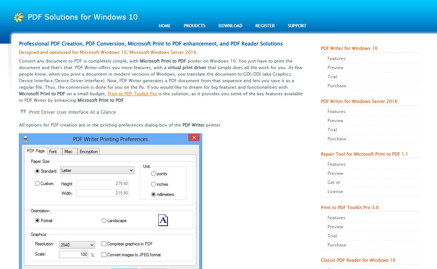The width and height of the screenshot is (437, 269).
Task: Open the HOME navigation menu item
Action: (x=165, y=26)
